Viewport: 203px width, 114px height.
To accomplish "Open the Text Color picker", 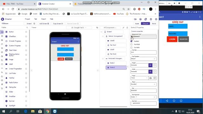I will click(x=143, y=104).
